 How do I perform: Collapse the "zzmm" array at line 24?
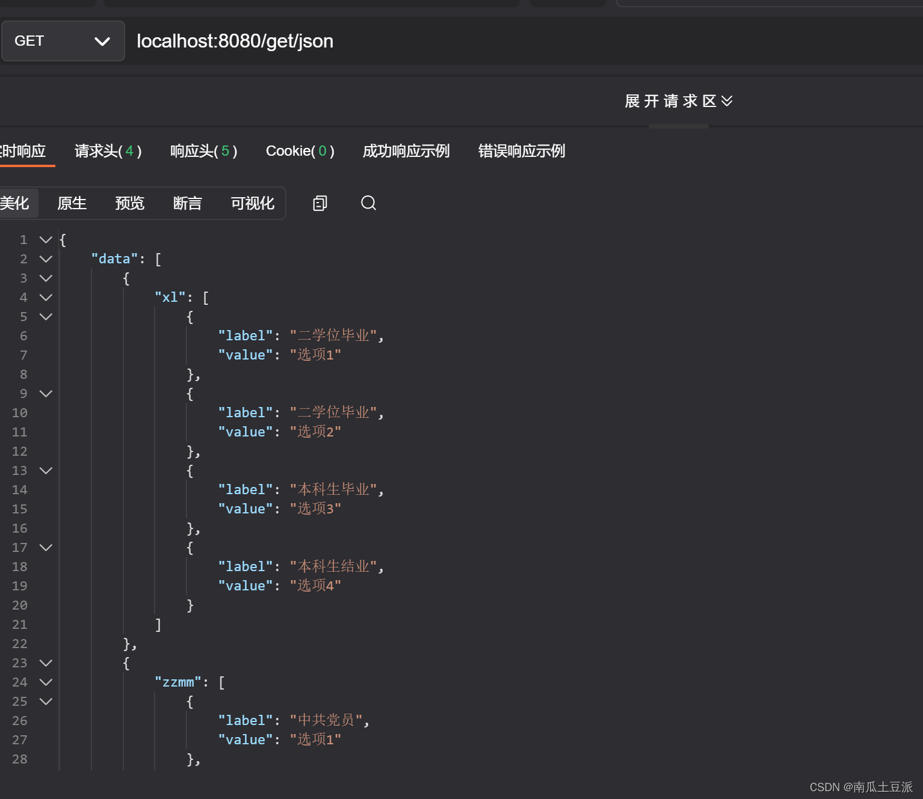point(46,682)
